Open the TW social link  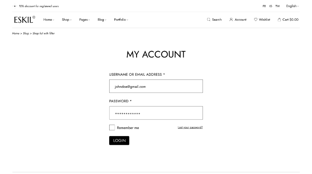[x=277, y=6]
